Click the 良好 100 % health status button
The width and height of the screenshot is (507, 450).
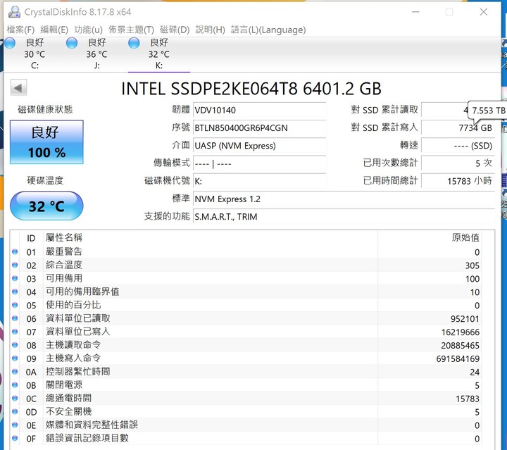[46, 142]
